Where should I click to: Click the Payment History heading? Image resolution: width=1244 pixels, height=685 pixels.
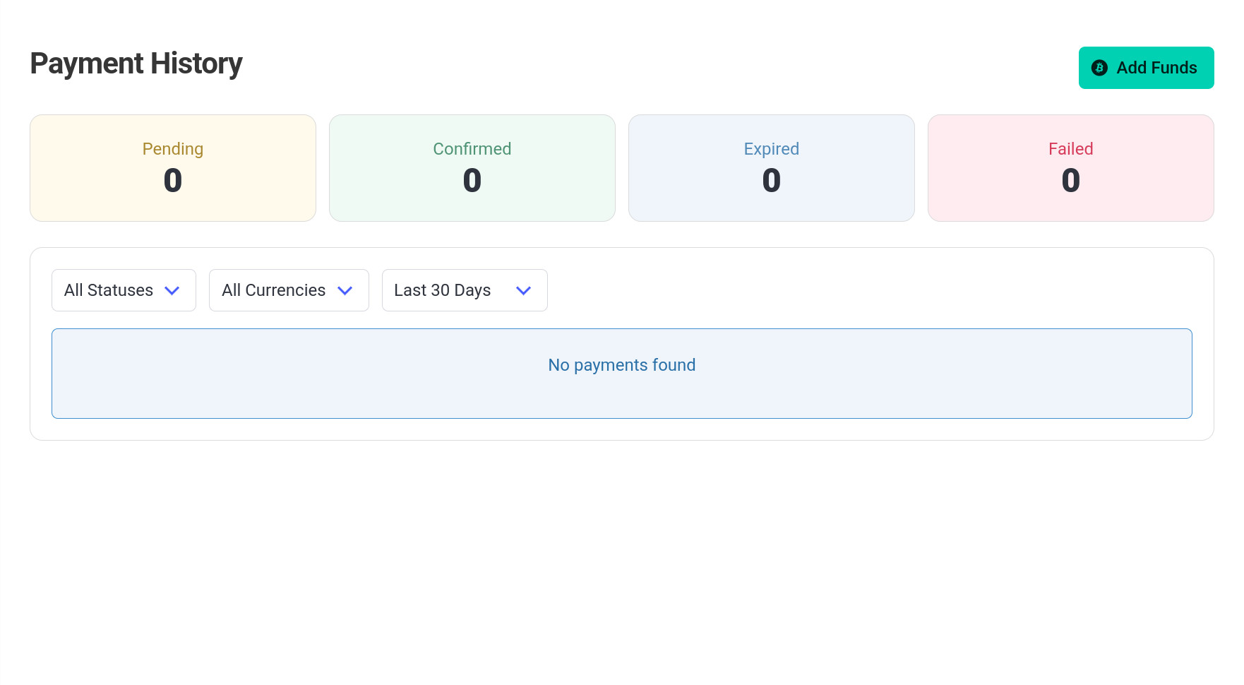[136, 63]
